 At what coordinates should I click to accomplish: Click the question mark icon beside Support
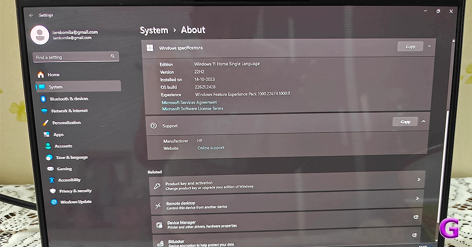pos(154,126)
